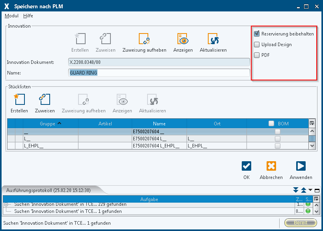Tick the PDF checkbox
Viewport: 323px width, 231px height.
[x=257, y=55]
